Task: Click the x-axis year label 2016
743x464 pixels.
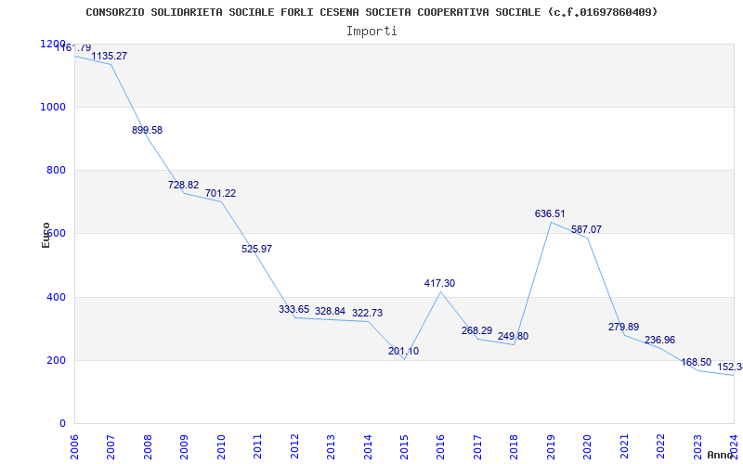Action: tap(441, 446)
